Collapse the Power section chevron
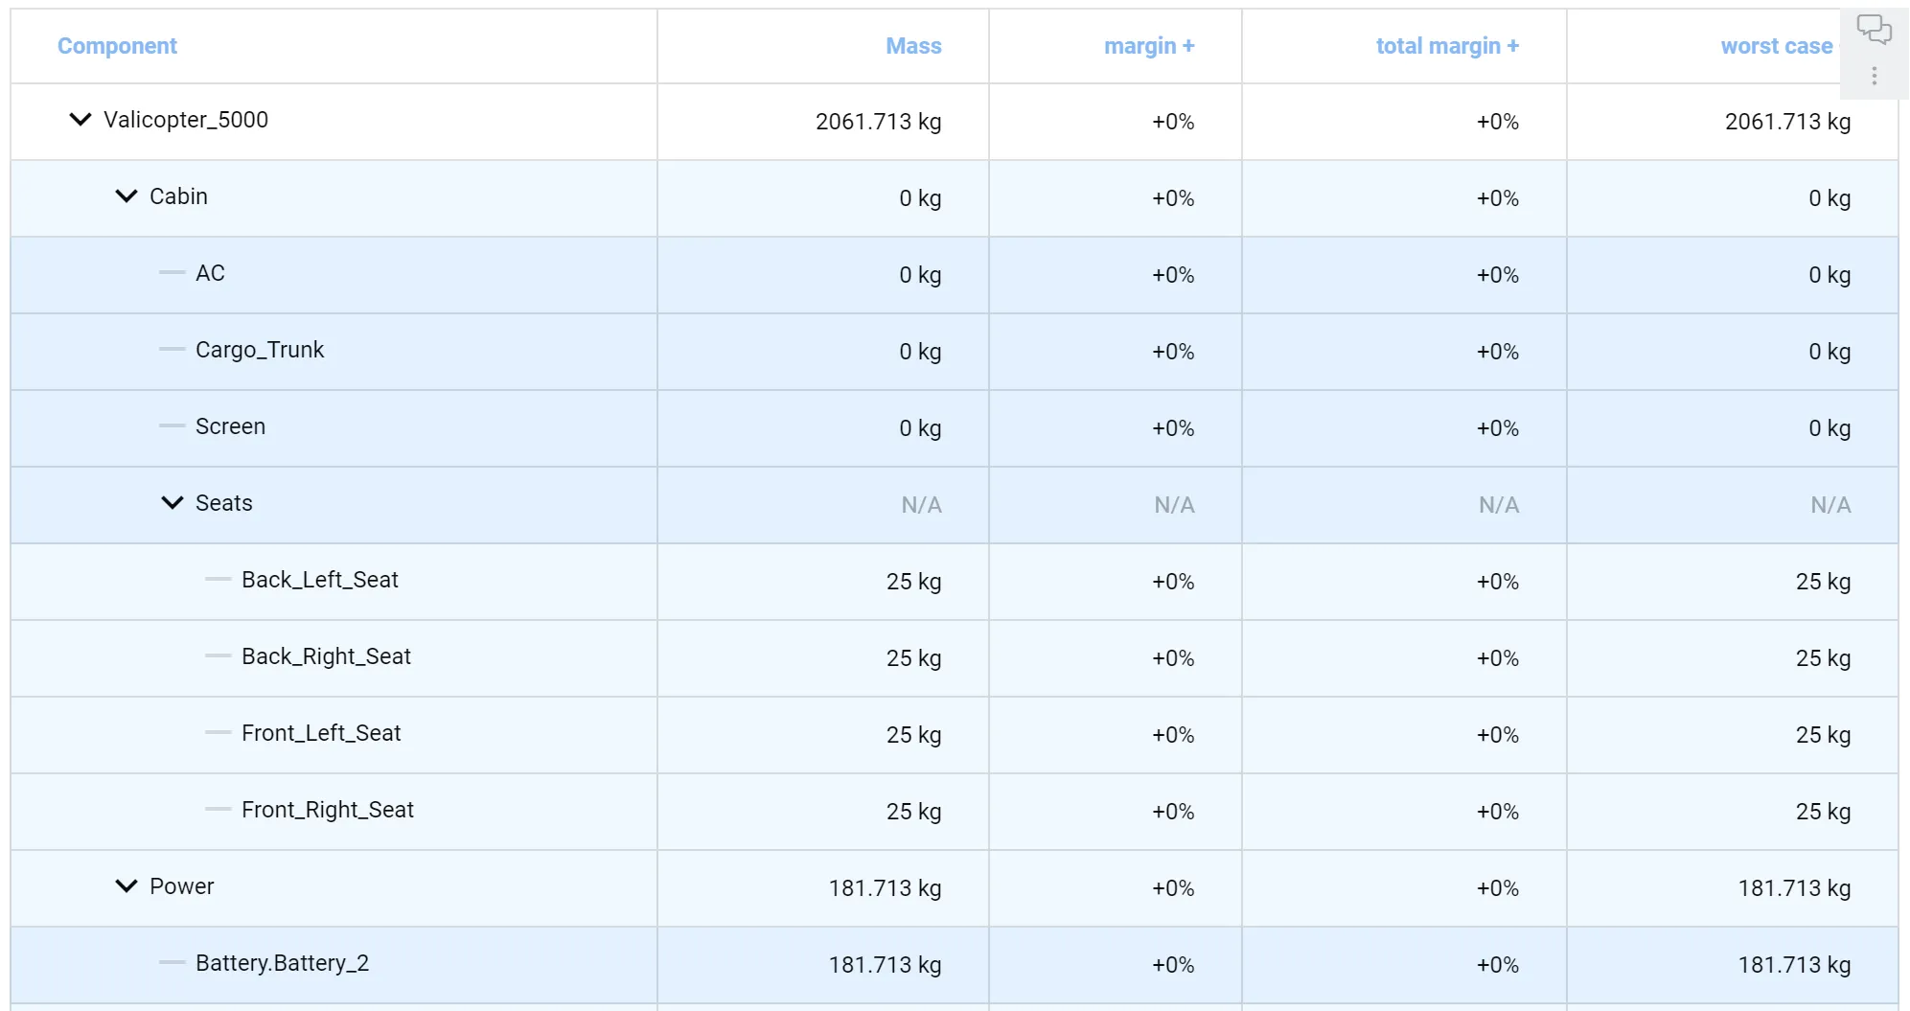Image resolution: width=1910 pixels, height=1011 pixels. (x=127, y=886)
